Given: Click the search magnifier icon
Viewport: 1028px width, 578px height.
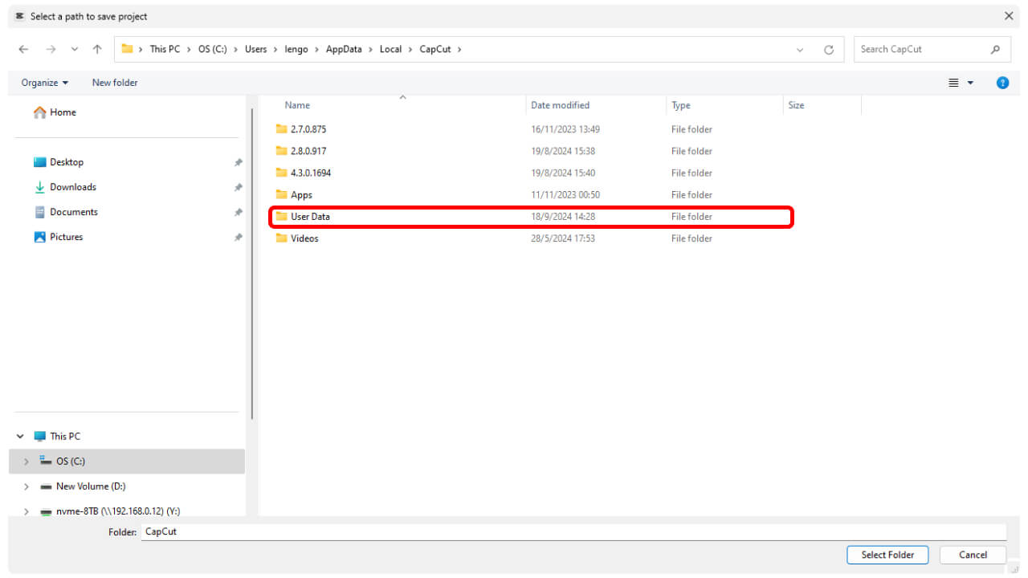Looking at the screenshot, I should [995, 49].
